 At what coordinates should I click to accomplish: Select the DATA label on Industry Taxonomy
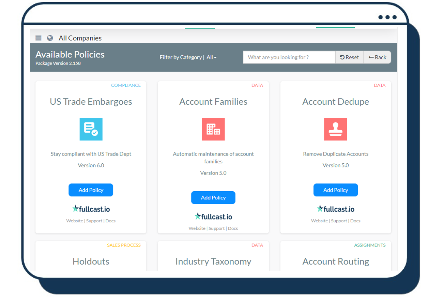click(257, 245)
